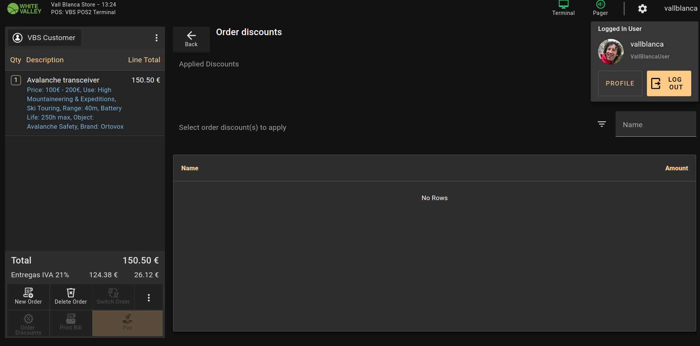The height and width of the screenshot is (346, 700).
Task: Click the vallblanca profile avatar photo
Action: click(x=611, y=52)
